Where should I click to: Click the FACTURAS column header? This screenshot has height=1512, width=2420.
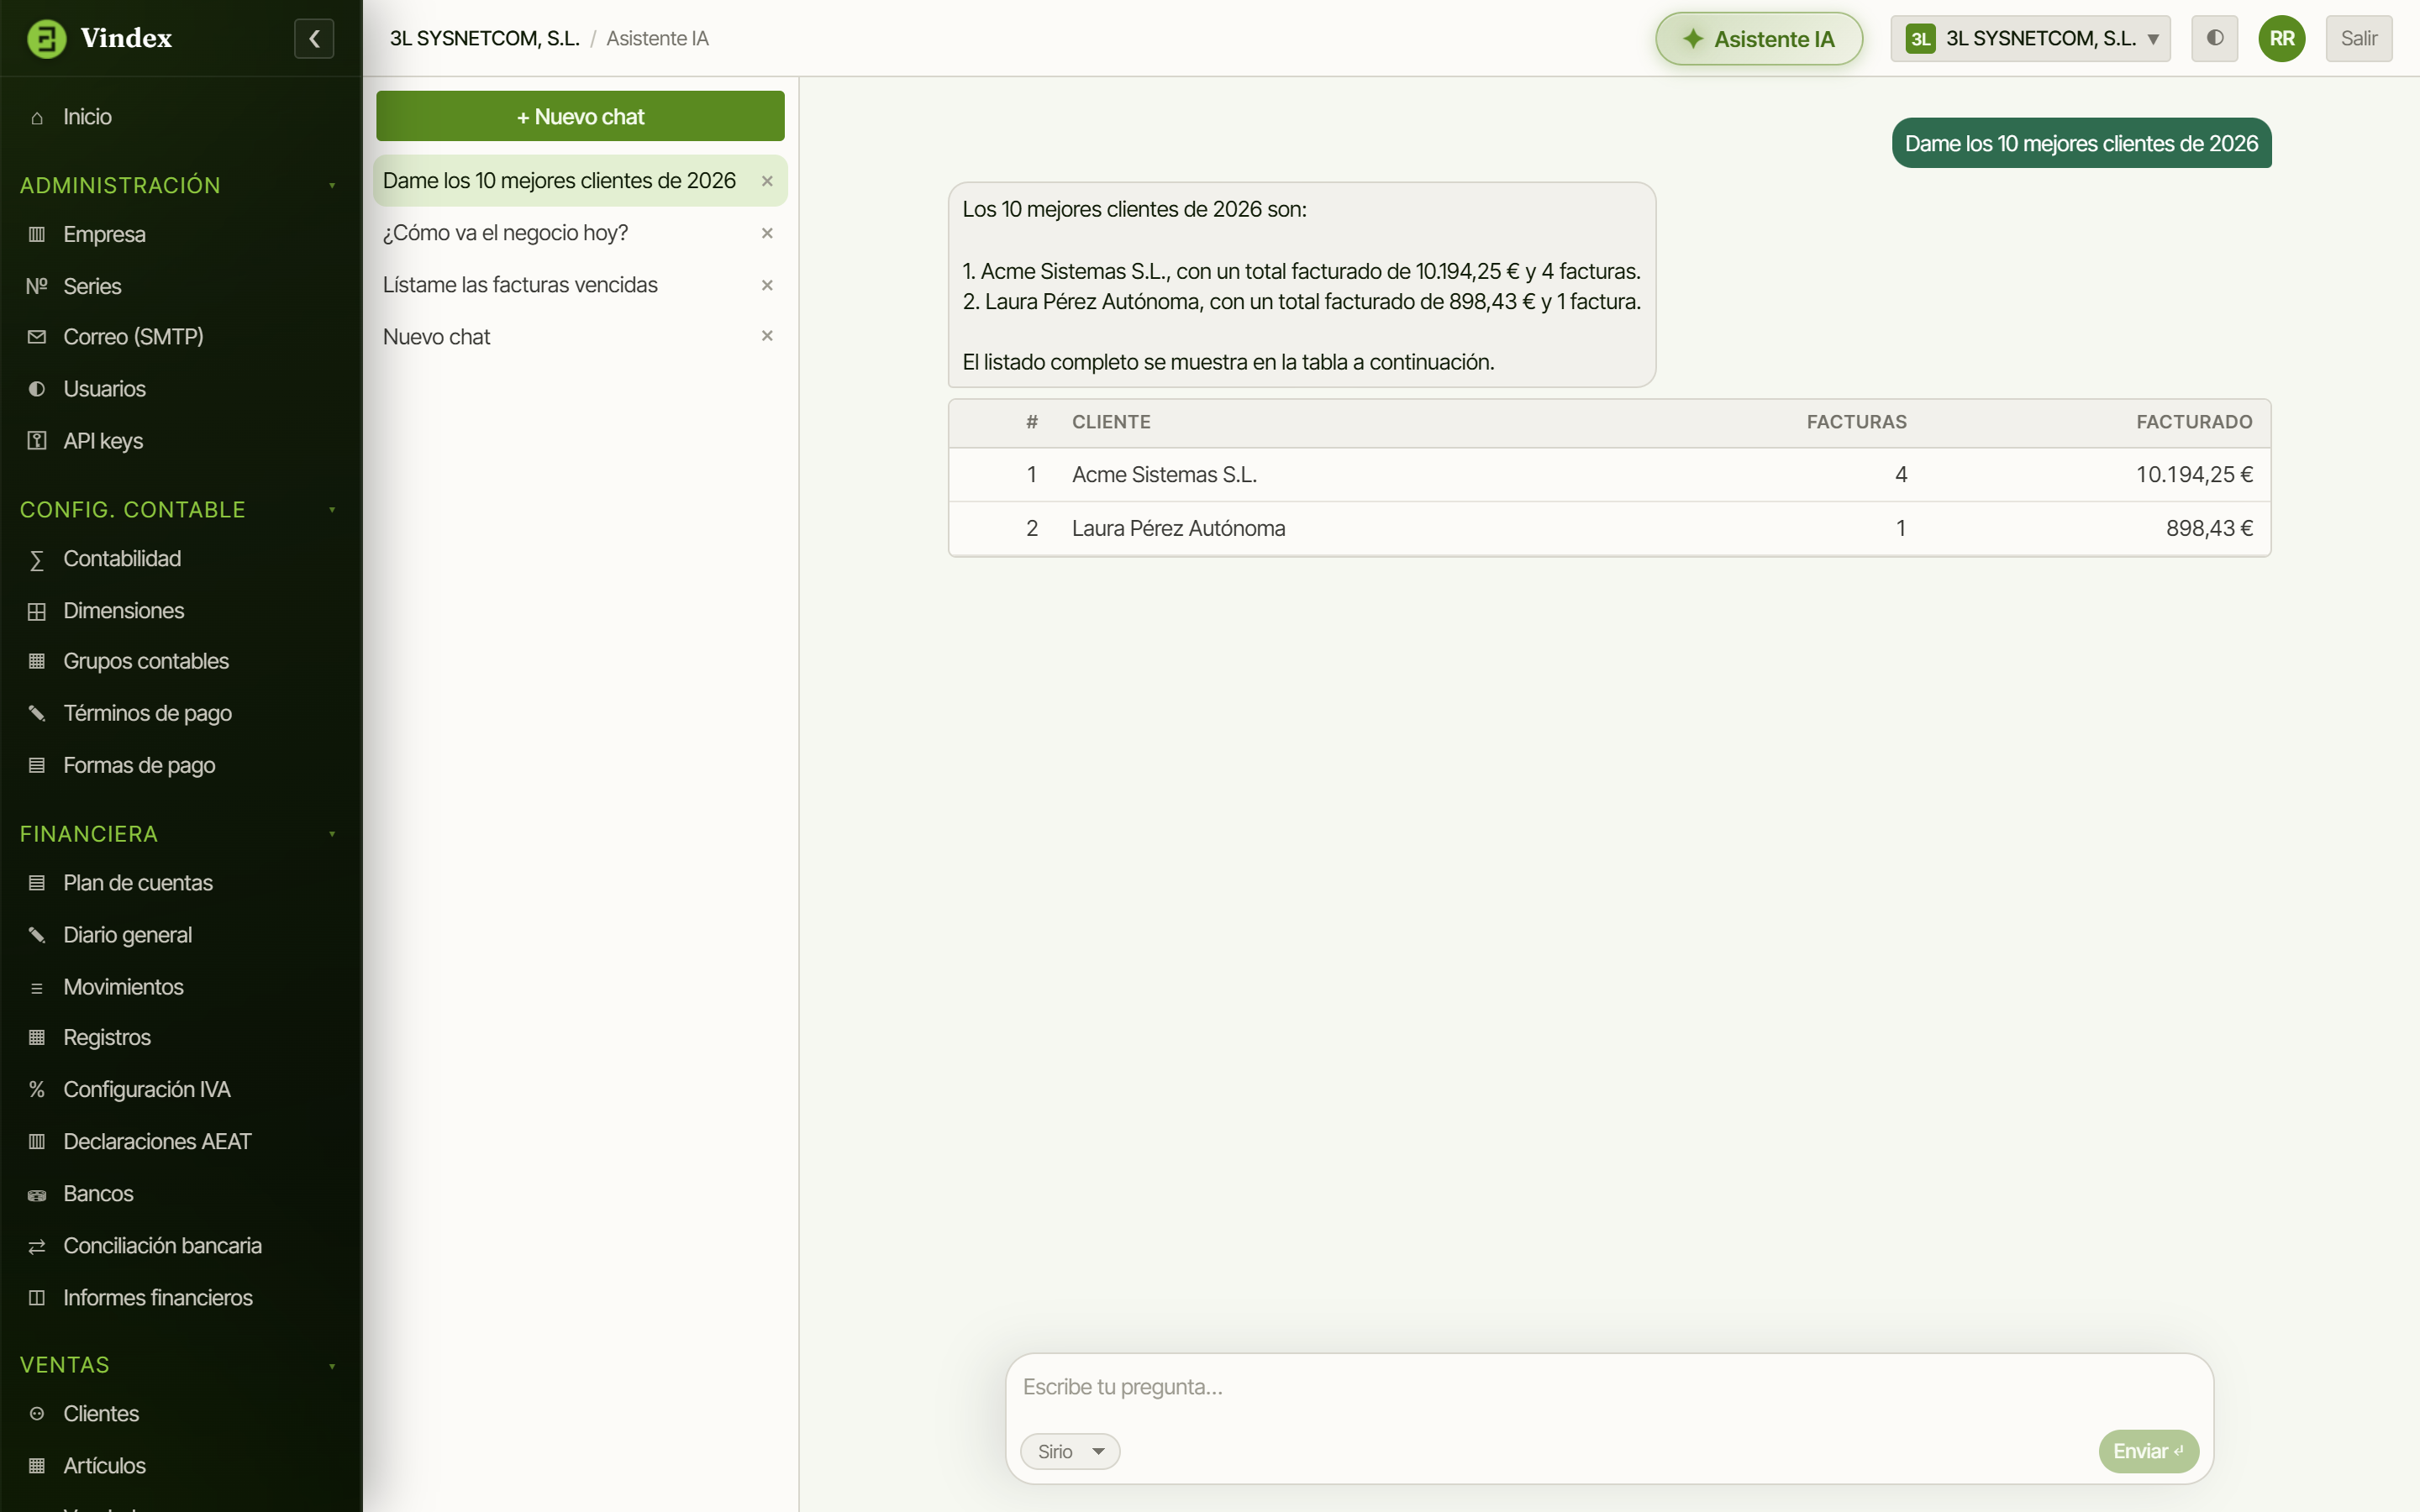point(1856,422)
